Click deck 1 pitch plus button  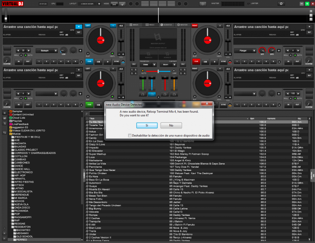pos(123,54)
